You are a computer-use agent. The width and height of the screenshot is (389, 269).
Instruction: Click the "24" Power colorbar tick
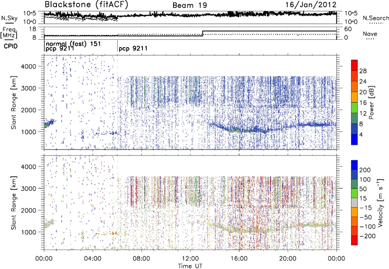pos(363,82)
